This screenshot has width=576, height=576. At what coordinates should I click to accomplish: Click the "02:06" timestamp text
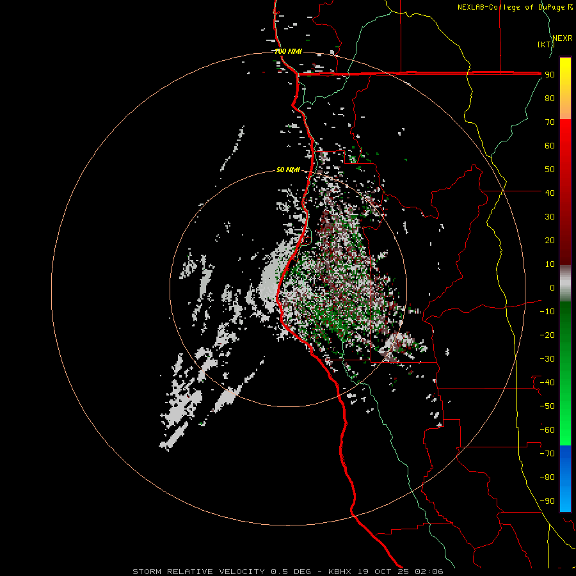429,572
